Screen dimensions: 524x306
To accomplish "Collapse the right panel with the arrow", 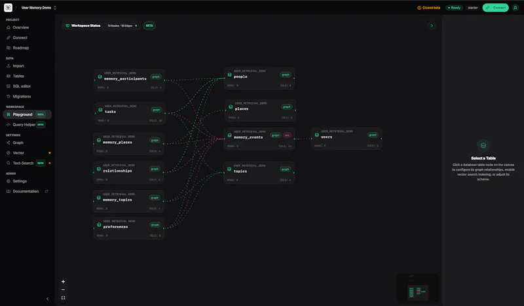I will pos(432,25).
